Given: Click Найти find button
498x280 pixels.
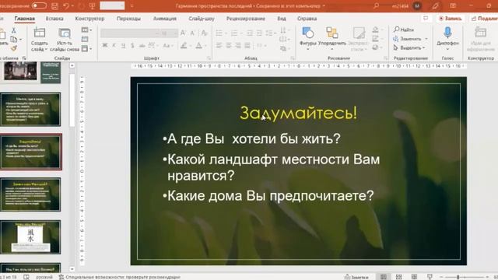Looking at the screenshot, I should [404, 30].
